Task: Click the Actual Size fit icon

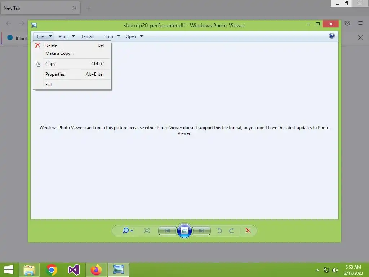Action: pyautogui.click(x=147, y=230)
